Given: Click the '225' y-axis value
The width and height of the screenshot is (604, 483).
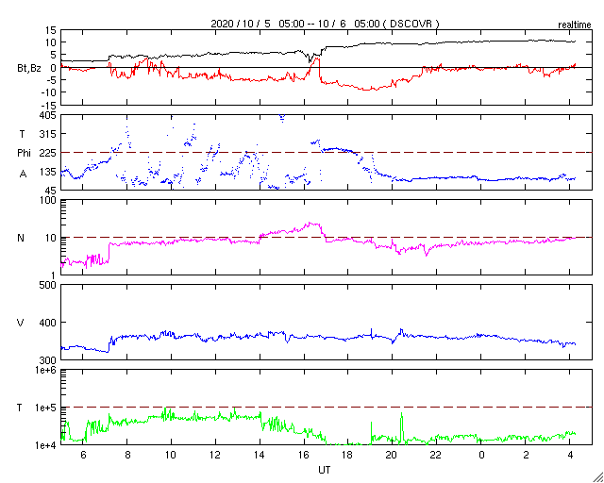Looking at the screenshot, I should point(48,153).
